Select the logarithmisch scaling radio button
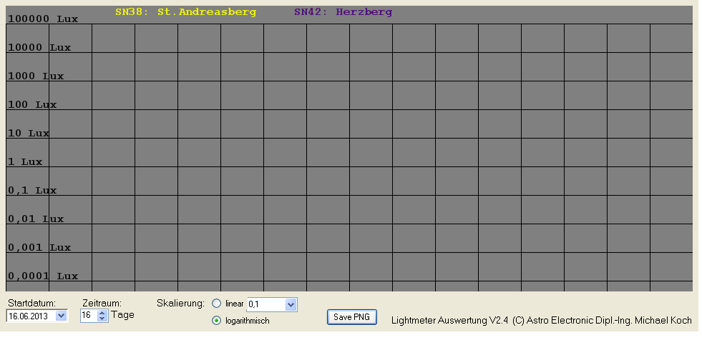 point(217,320)
